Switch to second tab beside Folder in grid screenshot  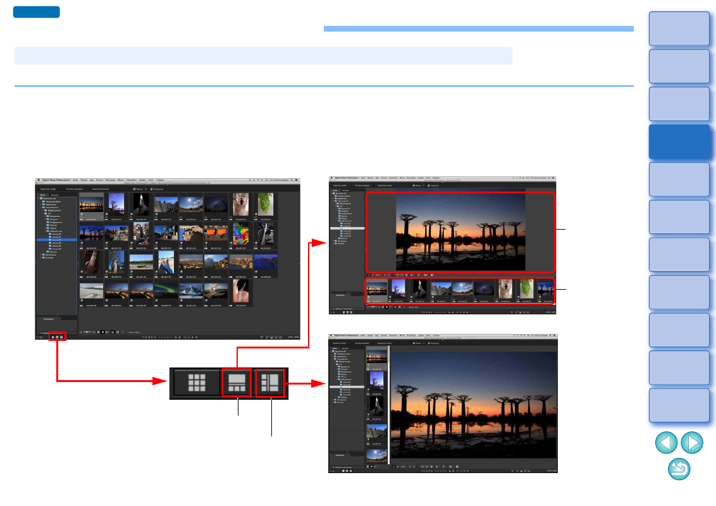pos(55,195)
